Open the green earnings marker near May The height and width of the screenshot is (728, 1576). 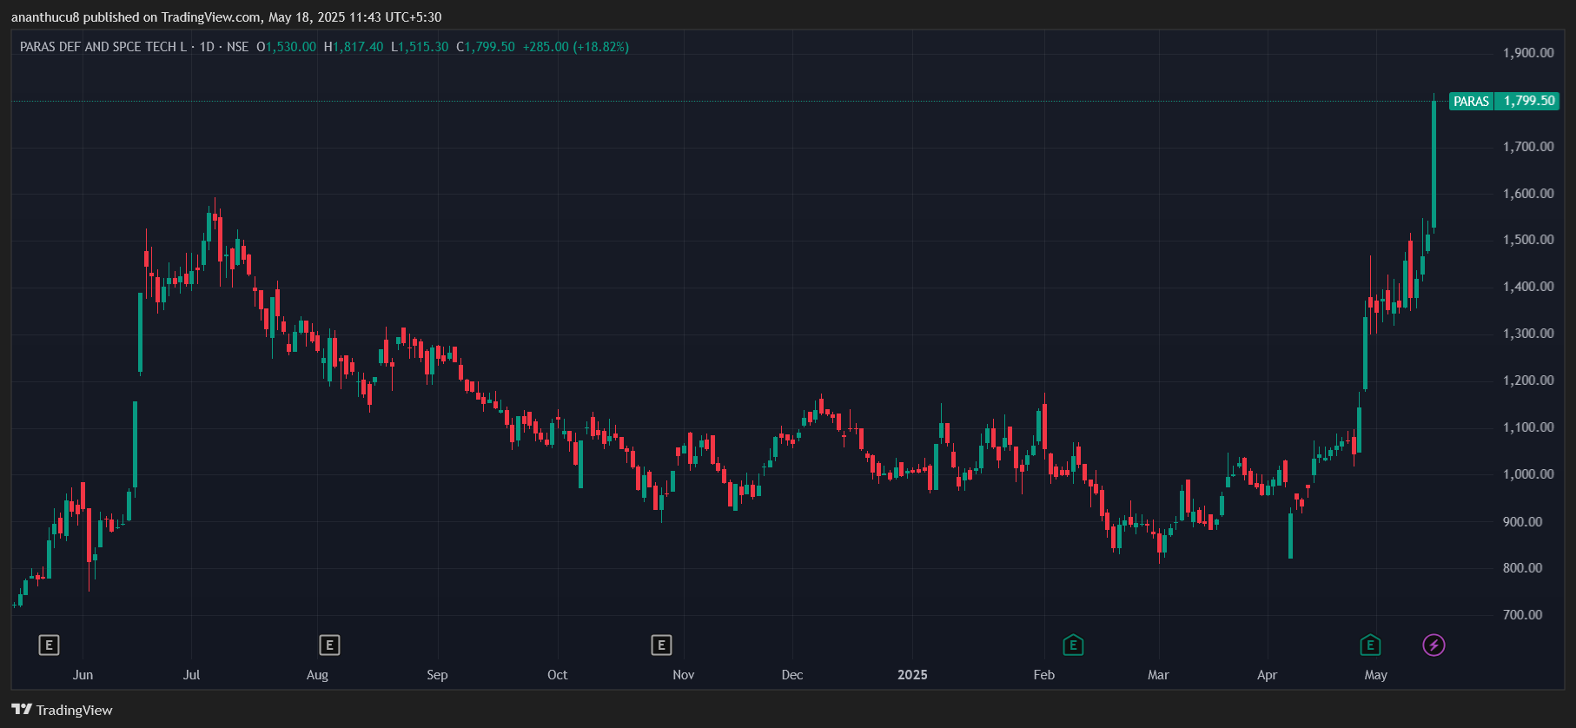click(x=1370, y=645)
